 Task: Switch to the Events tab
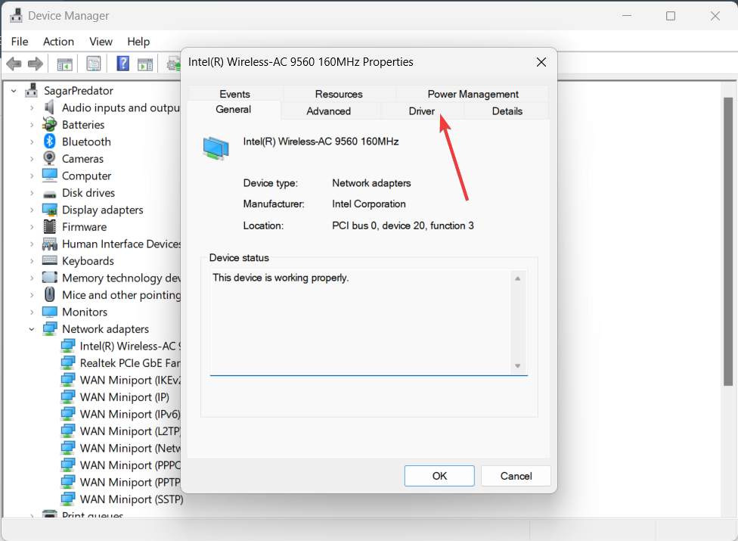click(234, 94)
